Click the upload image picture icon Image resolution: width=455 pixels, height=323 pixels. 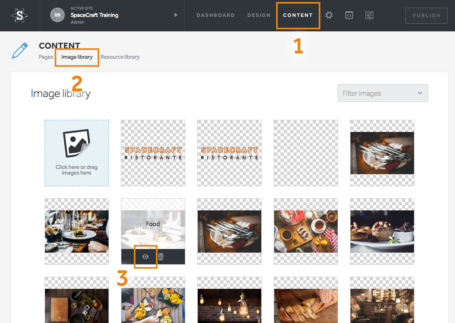click(x=77, y=143)
